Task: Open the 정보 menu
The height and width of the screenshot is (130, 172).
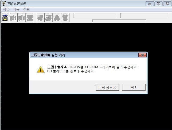Action: click(26, 9)
